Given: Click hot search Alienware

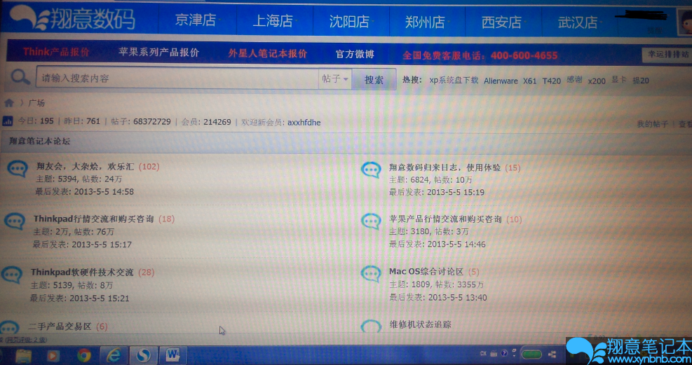Looking at the screenshot, I should coord(501,81).
